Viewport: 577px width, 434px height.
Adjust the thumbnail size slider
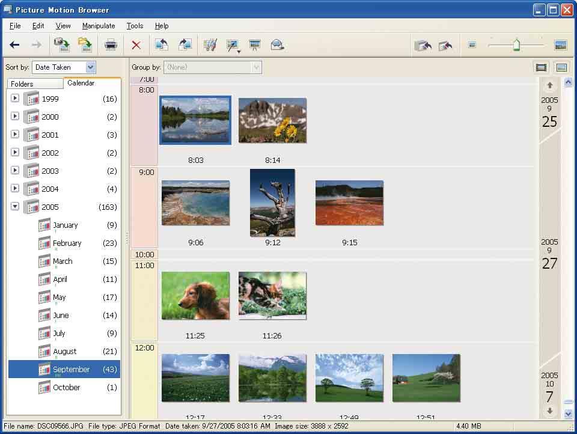[517, 45]
